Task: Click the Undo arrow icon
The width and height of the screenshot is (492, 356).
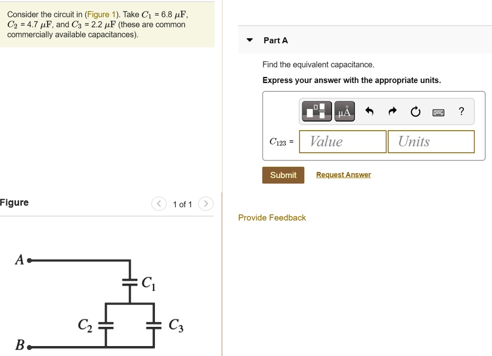Action: 369,111
